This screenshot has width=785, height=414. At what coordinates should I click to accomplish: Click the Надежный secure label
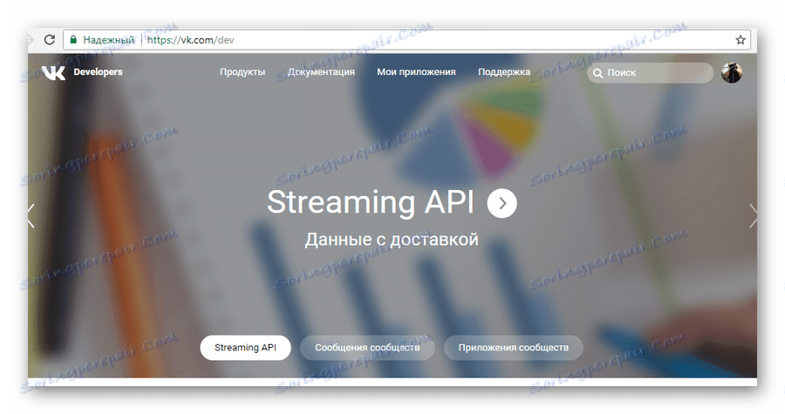[x=109, y=40]
